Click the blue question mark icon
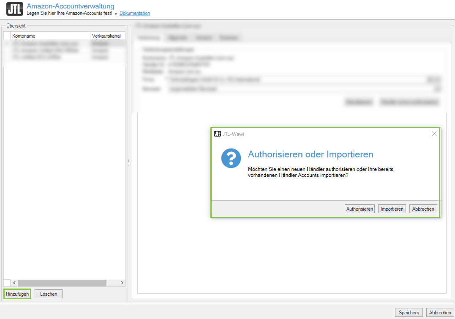This screenshot has height=319, width=455. click(x=231, y=158)
